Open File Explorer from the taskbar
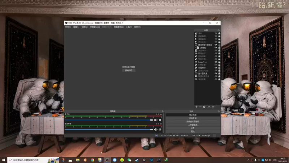Viewport: 289px width, 163px height. tap(78, 160)
